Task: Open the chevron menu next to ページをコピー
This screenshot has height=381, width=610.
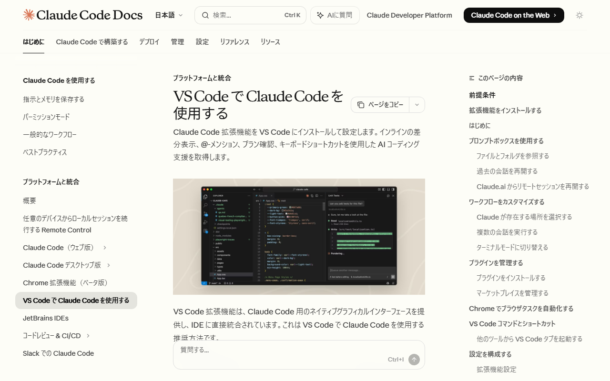Action: 417,105
